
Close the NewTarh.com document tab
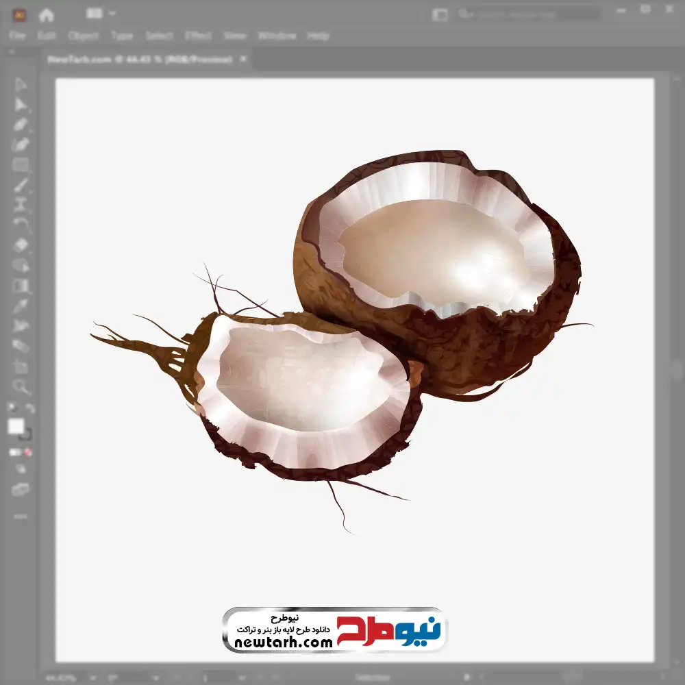242,60
